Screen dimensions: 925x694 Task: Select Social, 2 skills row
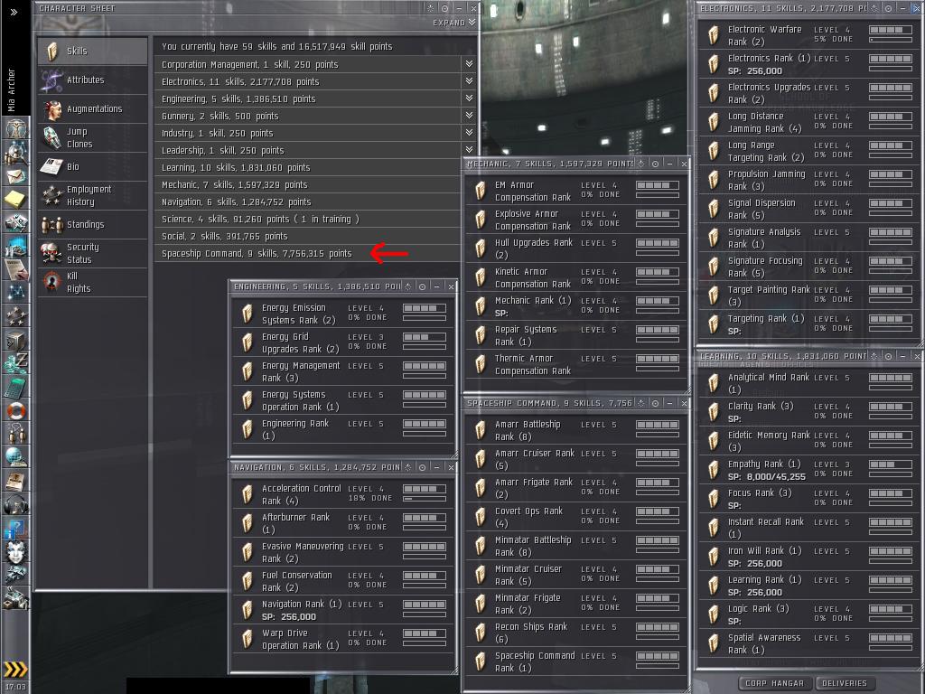click(x=307, y=236)
